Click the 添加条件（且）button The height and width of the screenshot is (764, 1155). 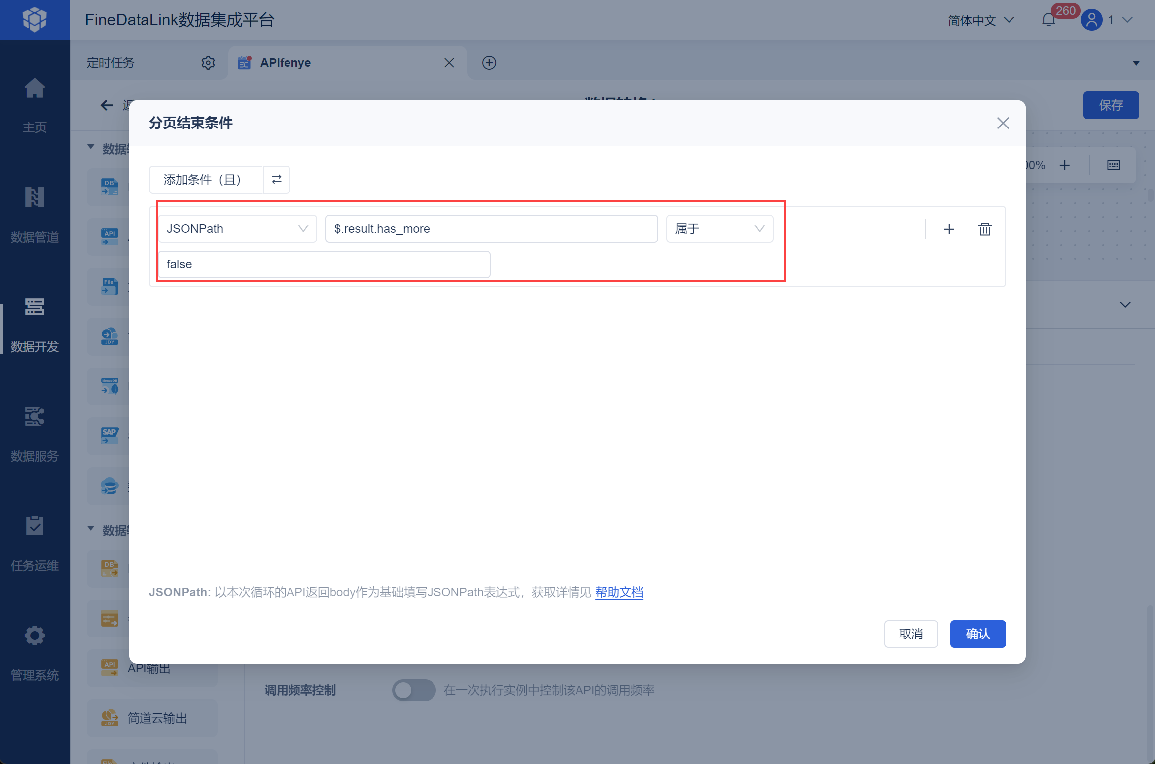point(206,179)
